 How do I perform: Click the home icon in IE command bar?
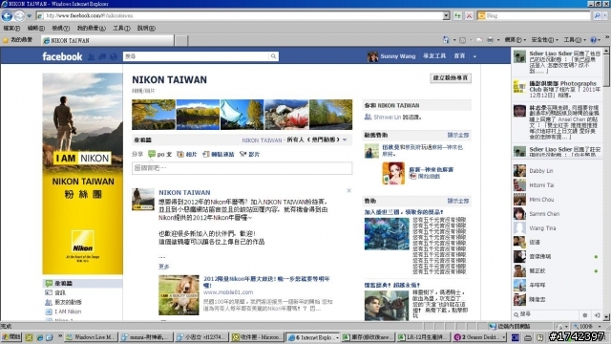[446, 40]
